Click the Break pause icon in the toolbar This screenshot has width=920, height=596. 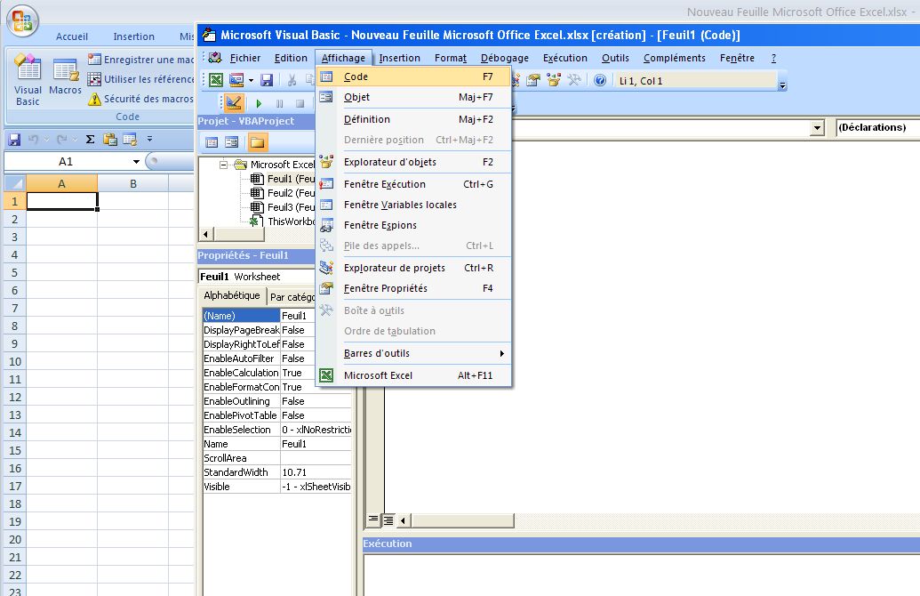279,103
